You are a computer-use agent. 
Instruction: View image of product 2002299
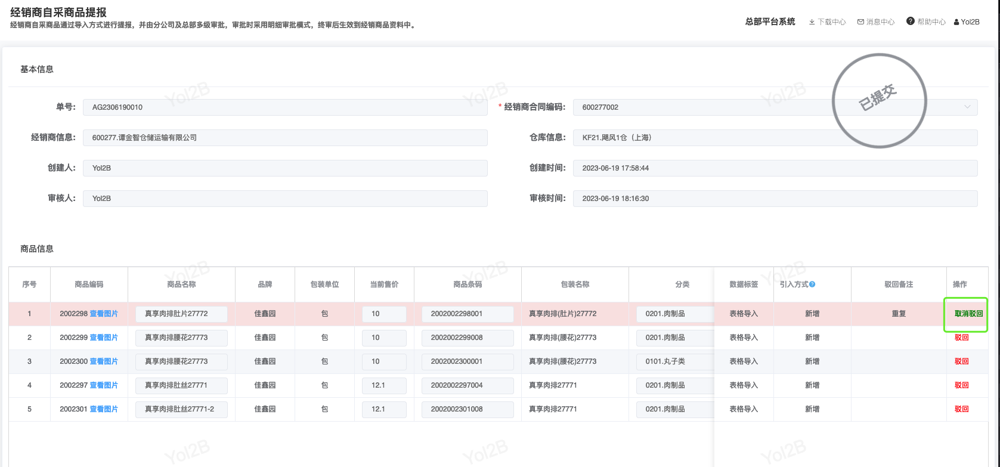coord(104,338)
